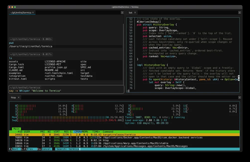The width and height of the screenshot is (250, 162).
Task: Click the pwd command text
Action: [11, 43]
